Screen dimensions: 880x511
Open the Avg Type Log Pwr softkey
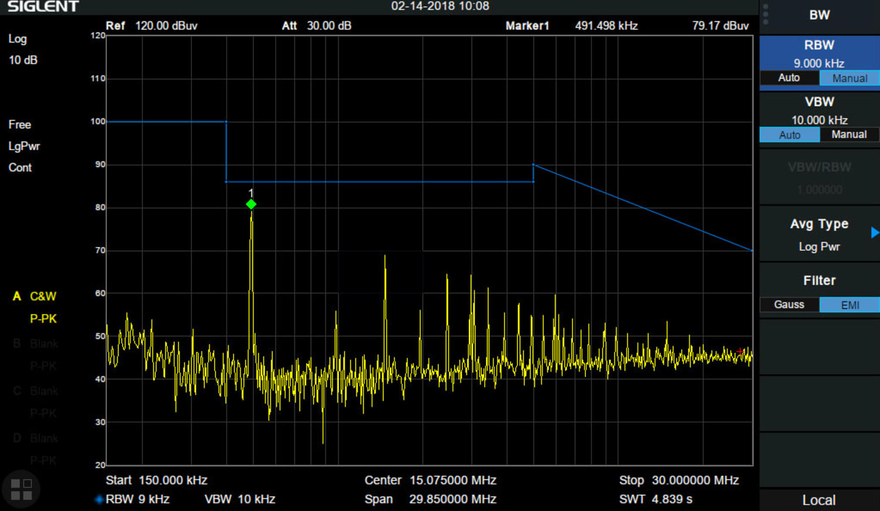coord(819,235)
